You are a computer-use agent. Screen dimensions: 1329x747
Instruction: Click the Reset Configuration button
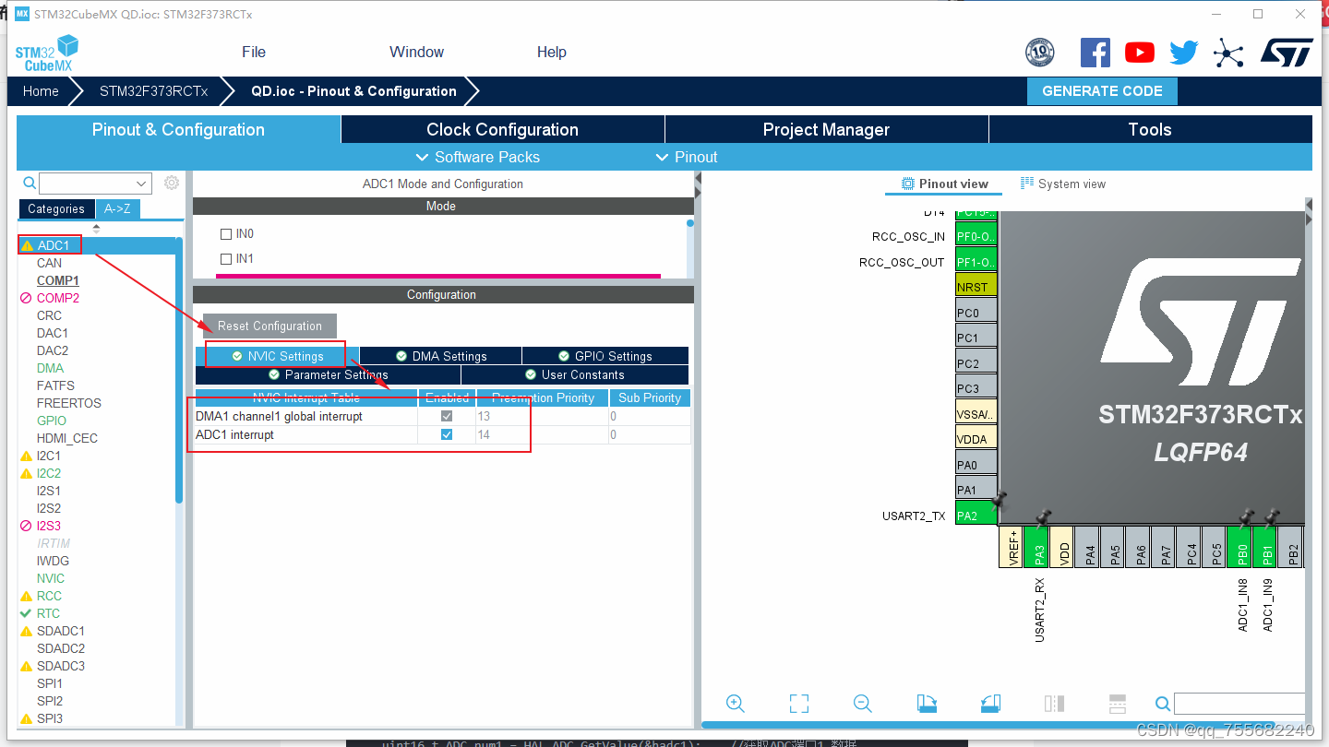click(x=269, y=326)
